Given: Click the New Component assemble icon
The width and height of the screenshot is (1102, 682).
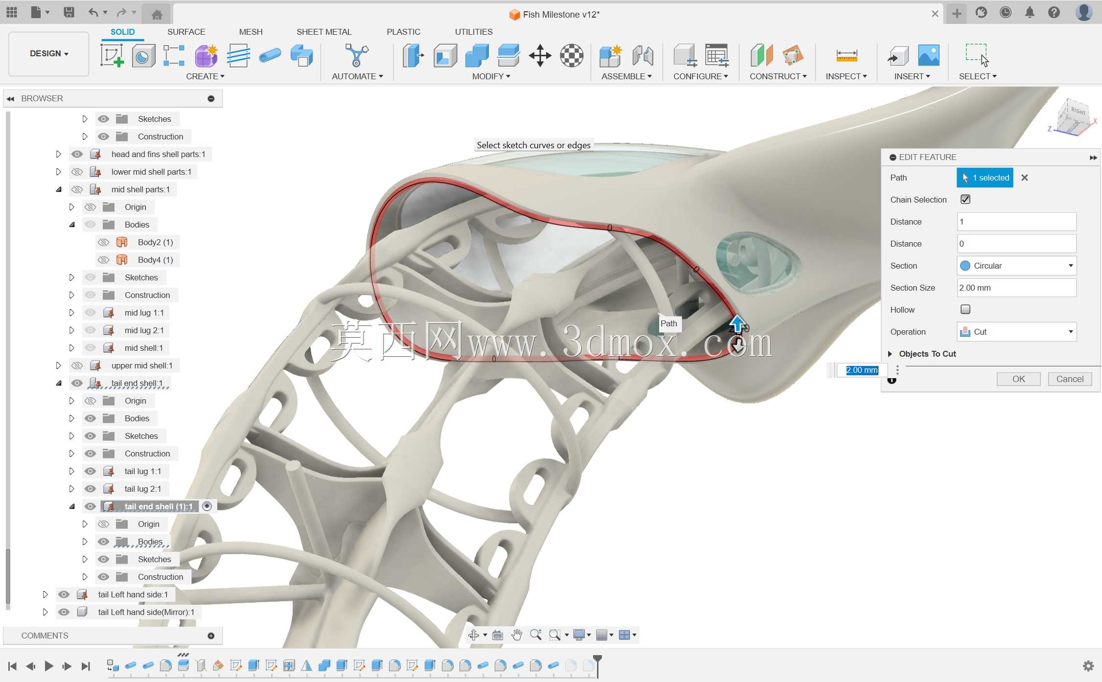Looking at the screenshot, I should 610,55.
